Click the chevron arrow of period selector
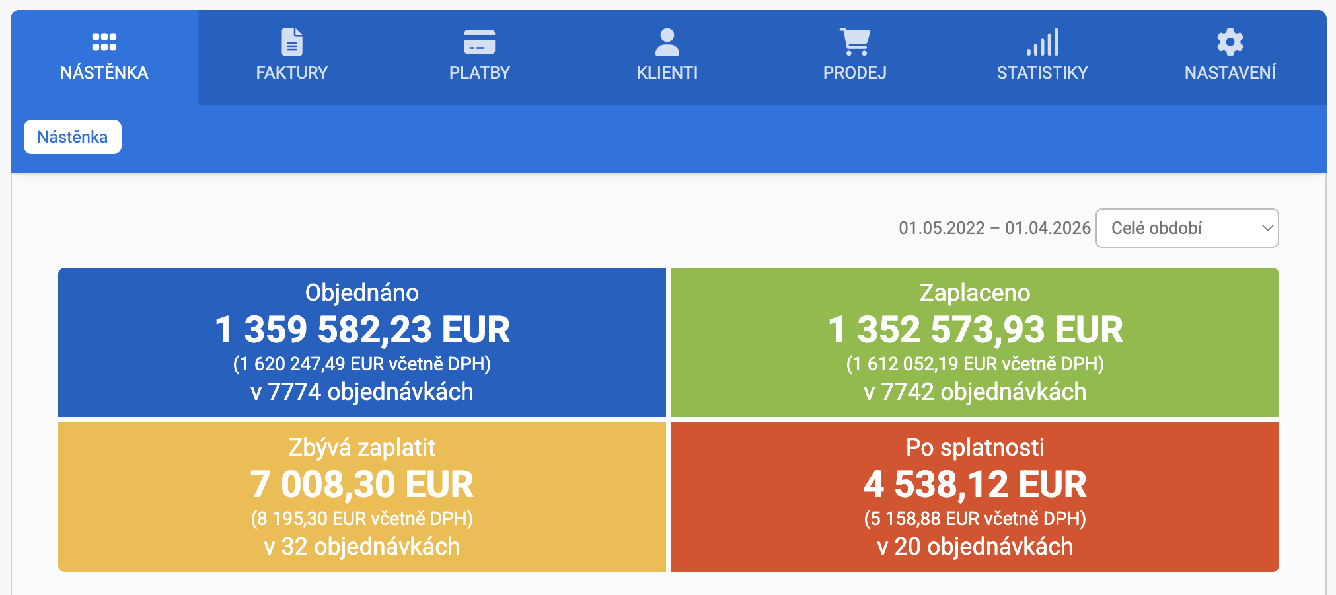 coord(1267,228)
